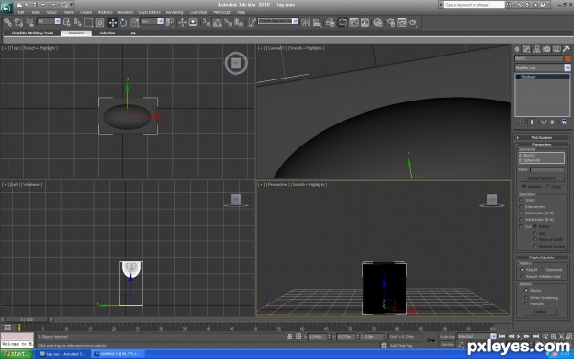Click the 3ds Max application button
Screen dimensions: 574x359
[x=7, y=7]
